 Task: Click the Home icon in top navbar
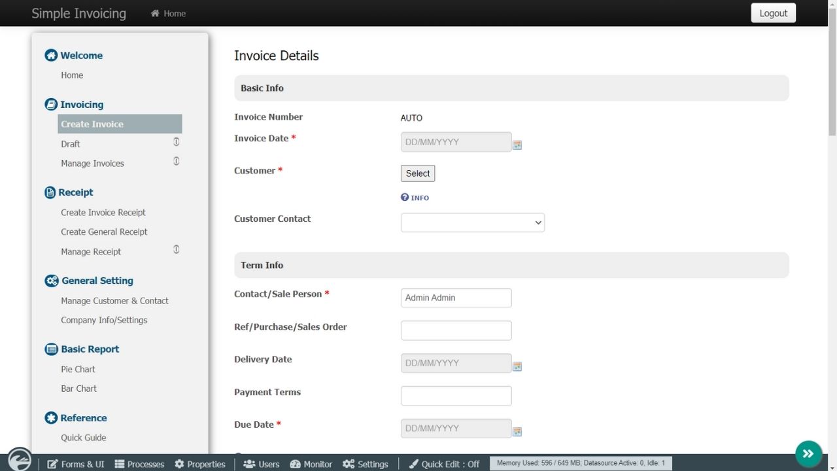pyautogui.click(x=155, y=13)
